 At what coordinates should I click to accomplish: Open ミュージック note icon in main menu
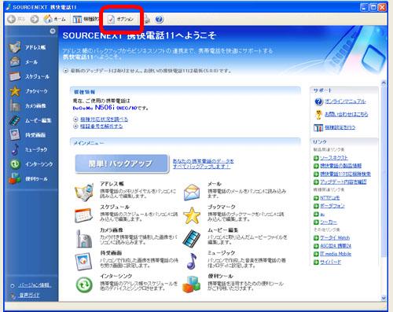192,261
